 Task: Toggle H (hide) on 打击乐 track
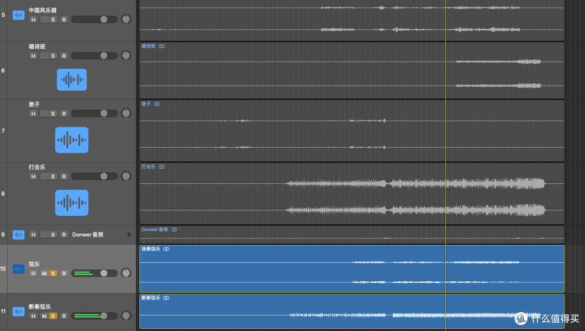click(x=34, y=176)
